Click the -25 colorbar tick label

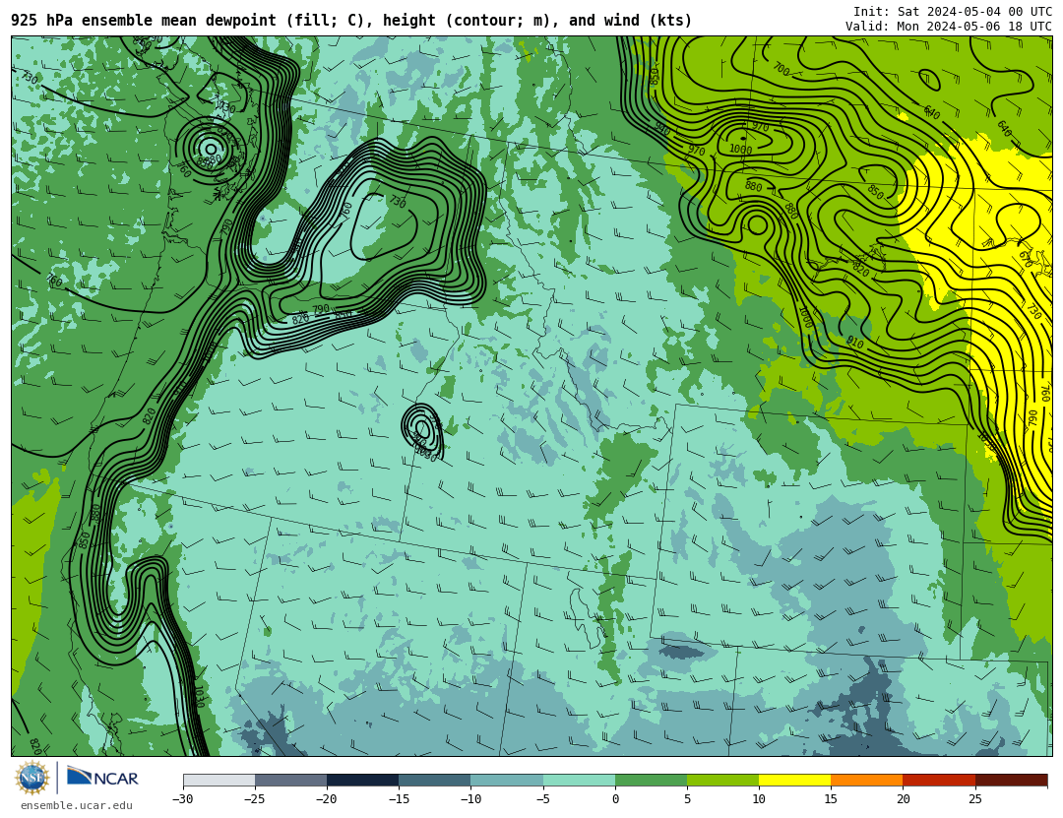[255, 799]
